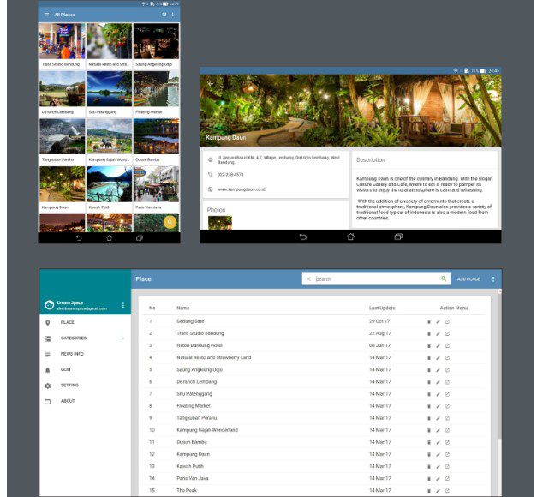Tap Android back button on the phone screen
Image resolution: width=543 pixels, height=497 pixels.
click(79, 238)
